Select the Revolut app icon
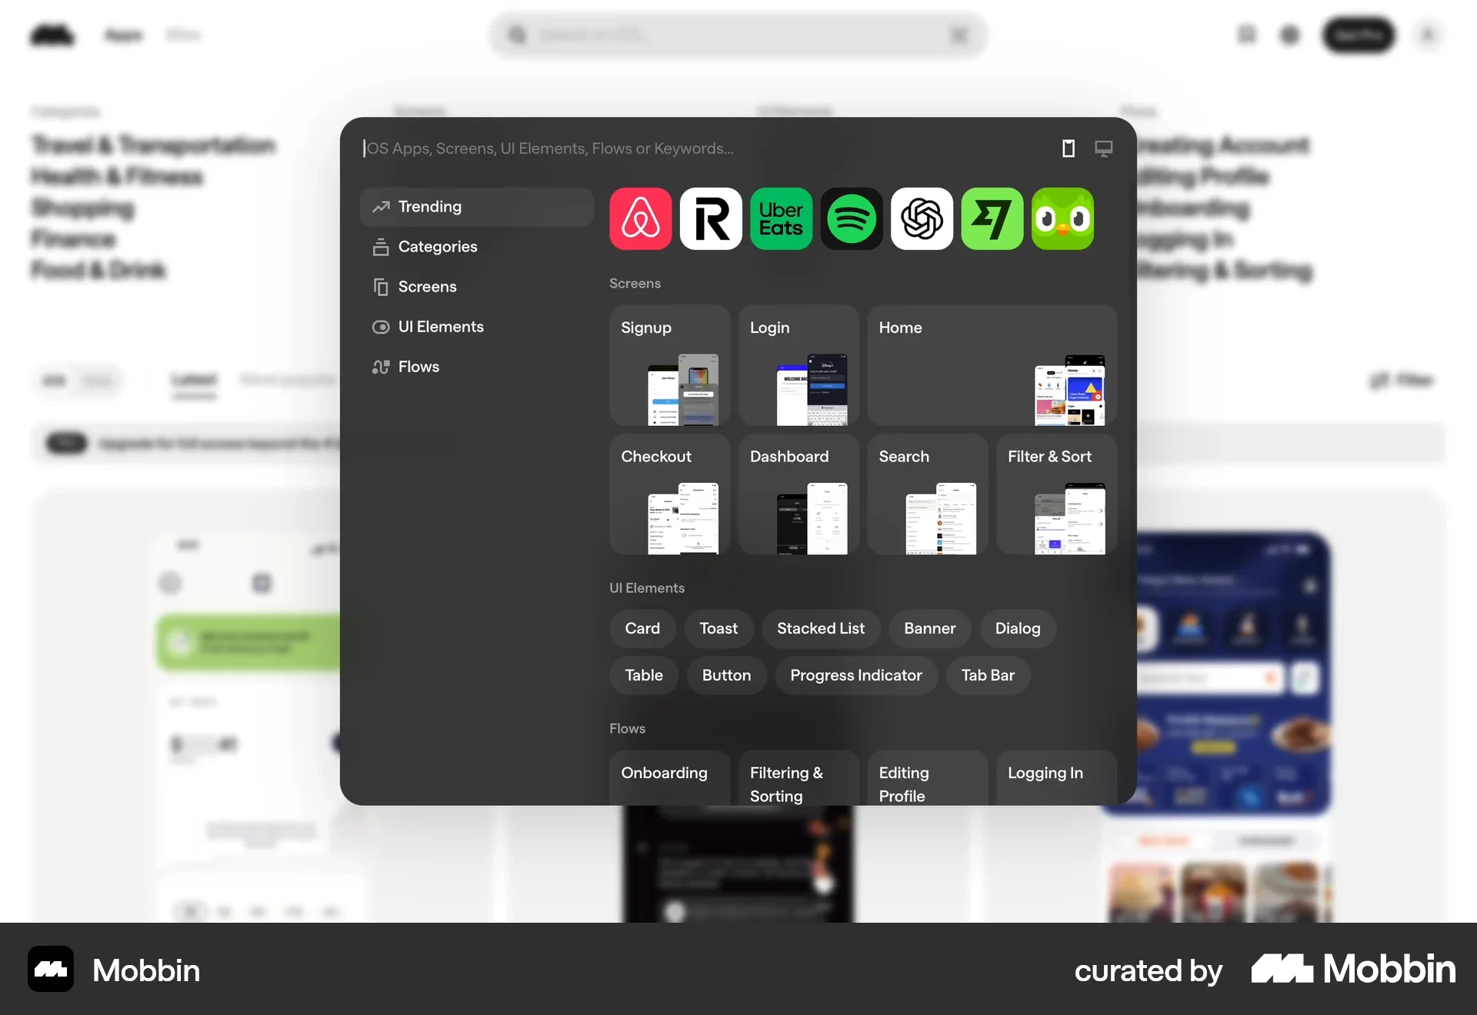Viewport: 1477px width, 1015px height. [x=711, y=219]
